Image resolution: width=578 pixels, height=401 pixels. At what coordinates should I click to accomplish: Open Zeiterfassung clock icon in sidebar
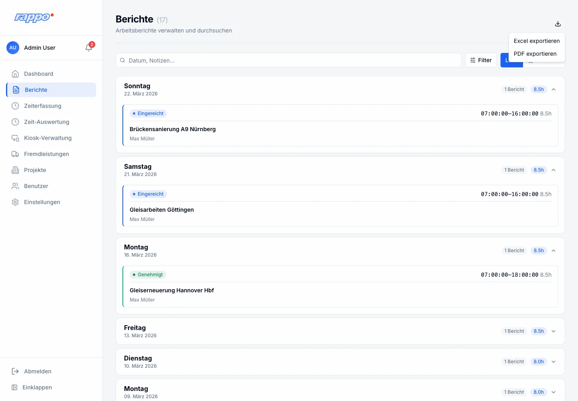tap(15, 106)
